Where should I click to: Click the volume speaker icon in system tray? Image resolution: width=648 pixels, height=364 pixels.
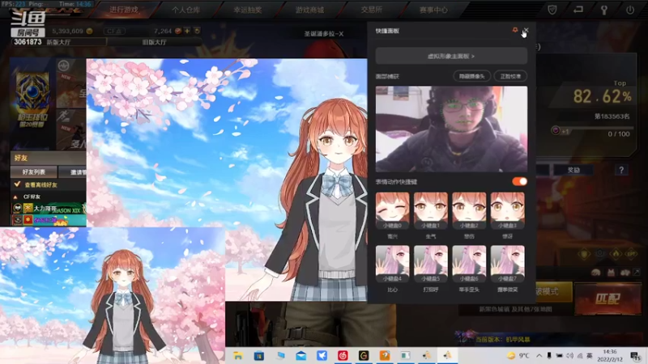pyautogui.click(x=570, y=355)
